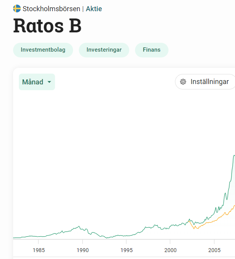Click the orange comparison line on chart
Viewport: 235px width, 259px height.
[x=215, y=219]
